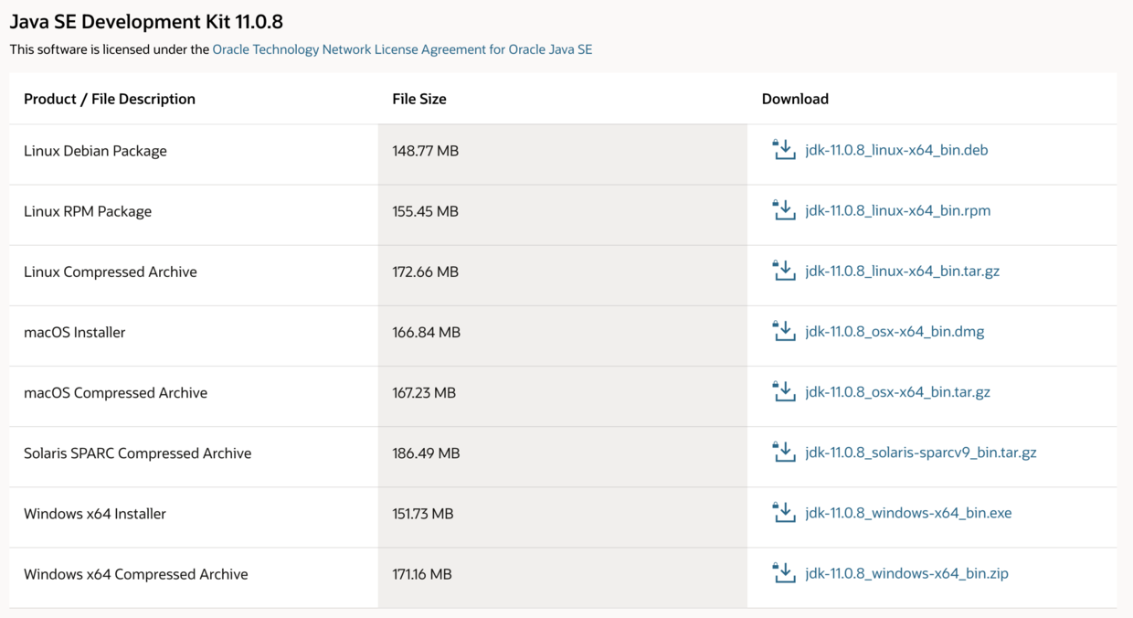Click download icon for macOS osx-x64 tar.gz
Image resolution: width=1133 pixels, height=618 pixels.
point(784,391)
